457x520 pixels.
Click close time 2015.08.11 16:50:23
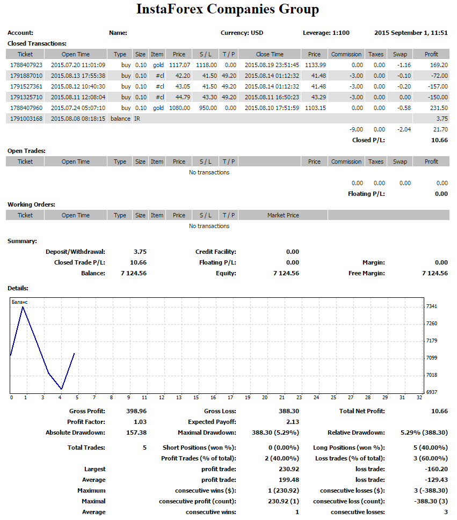[x=272, y=97]
